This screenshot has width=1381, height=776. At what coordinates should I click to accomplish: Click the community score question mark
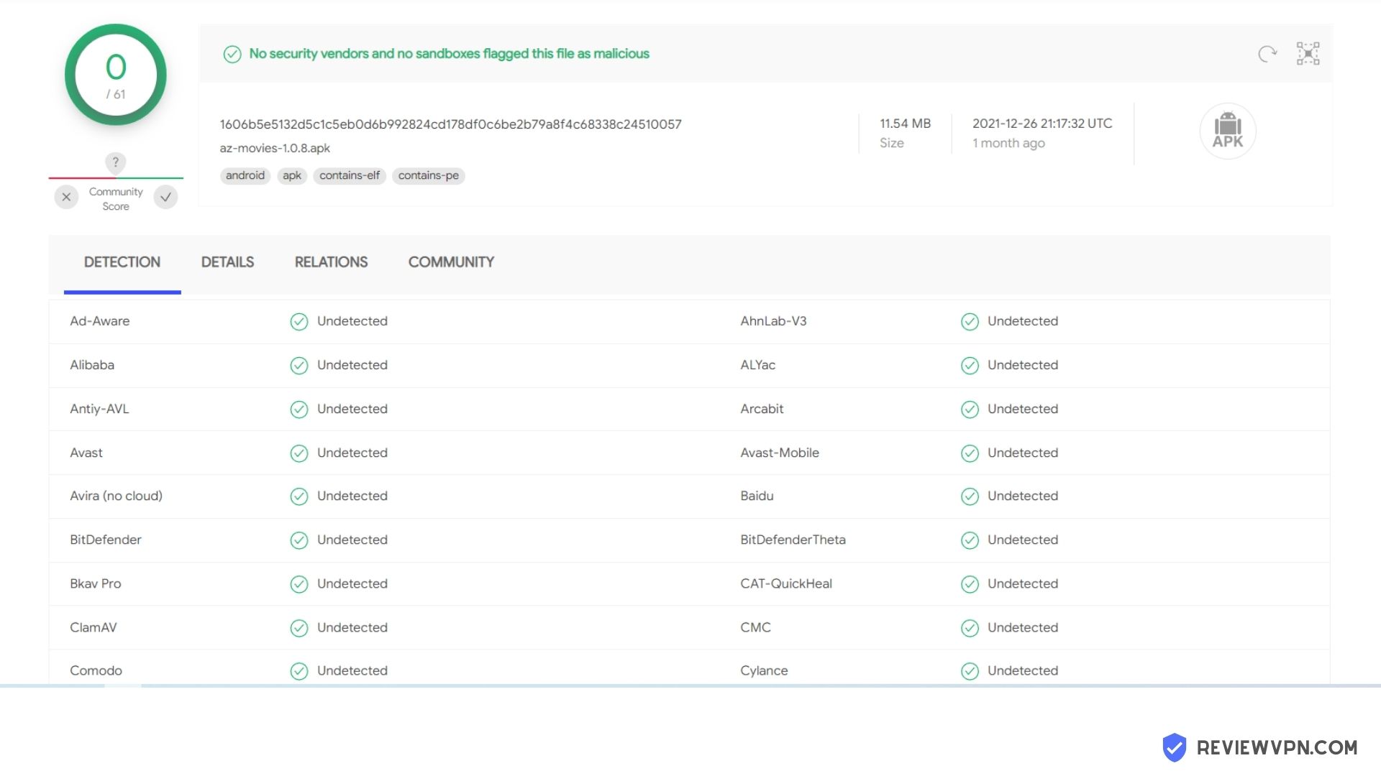pyautogui.click(x=115, y=162)
